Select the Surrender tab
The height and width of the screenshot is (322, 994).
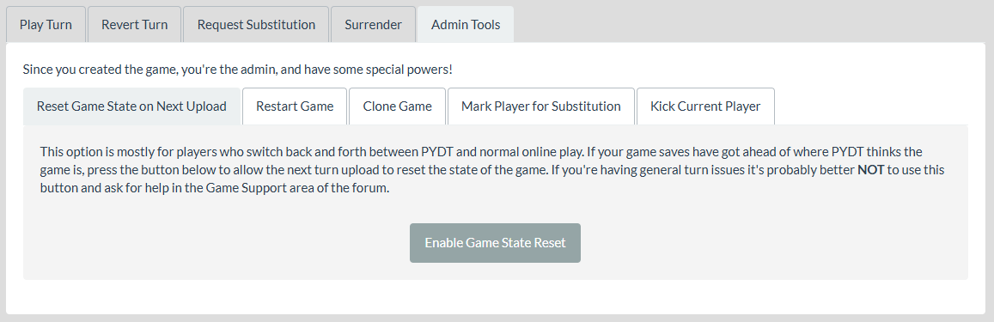pos(374,25)
